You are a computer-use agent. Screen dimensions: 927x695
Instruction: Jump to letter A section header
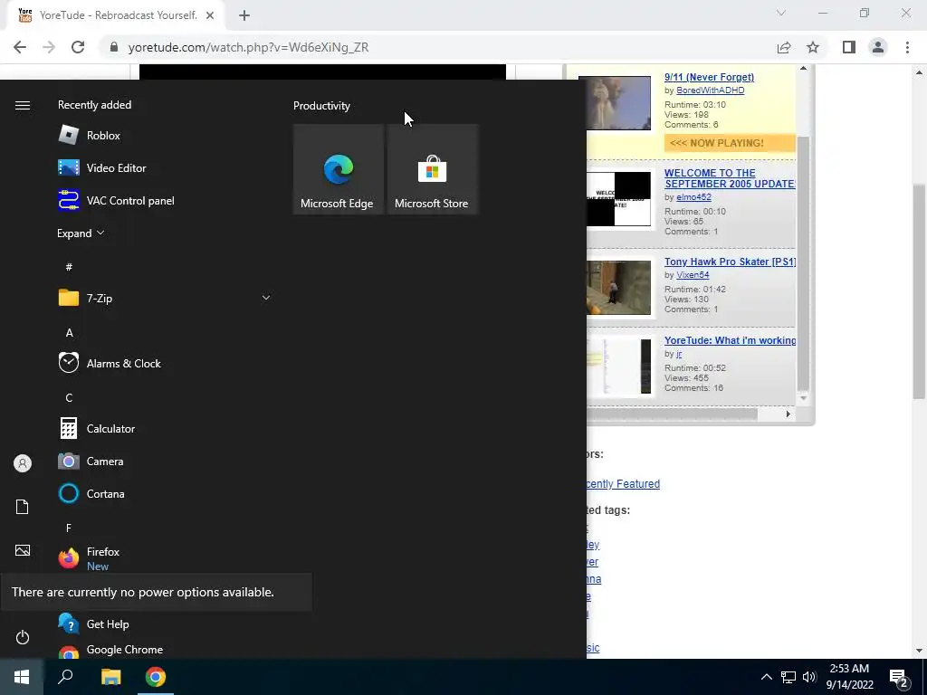click(x=69, y=333)
